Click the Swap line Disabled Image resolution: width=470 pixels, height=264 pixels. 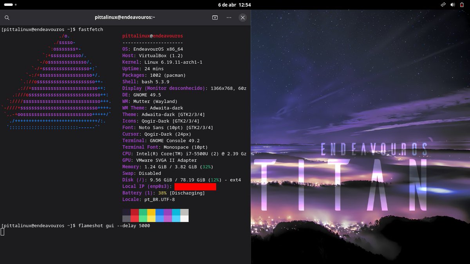coord(142,173)
